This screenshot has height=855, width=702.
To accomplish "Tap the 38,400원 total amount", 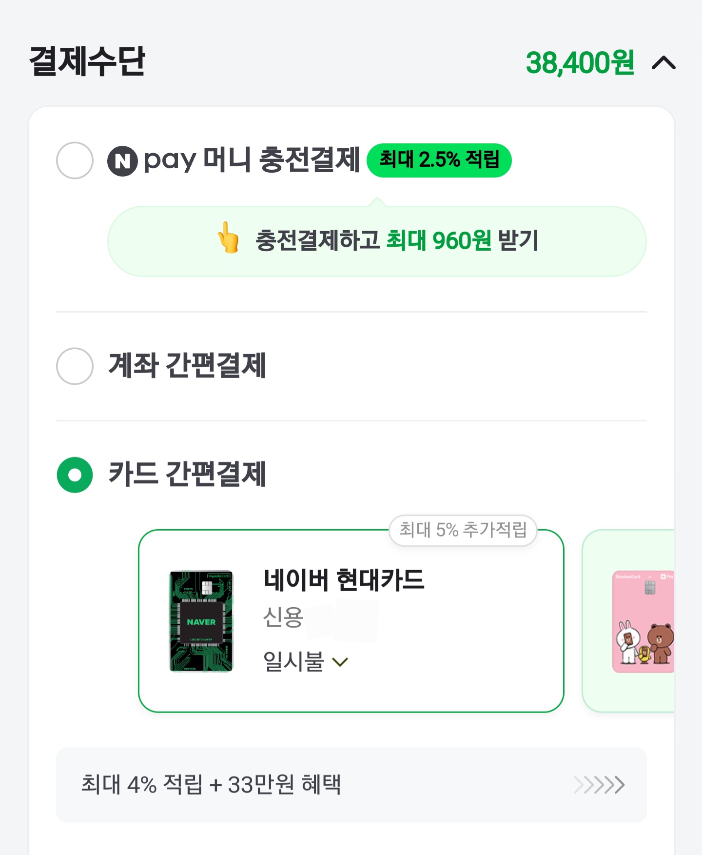I will point(580,63).
